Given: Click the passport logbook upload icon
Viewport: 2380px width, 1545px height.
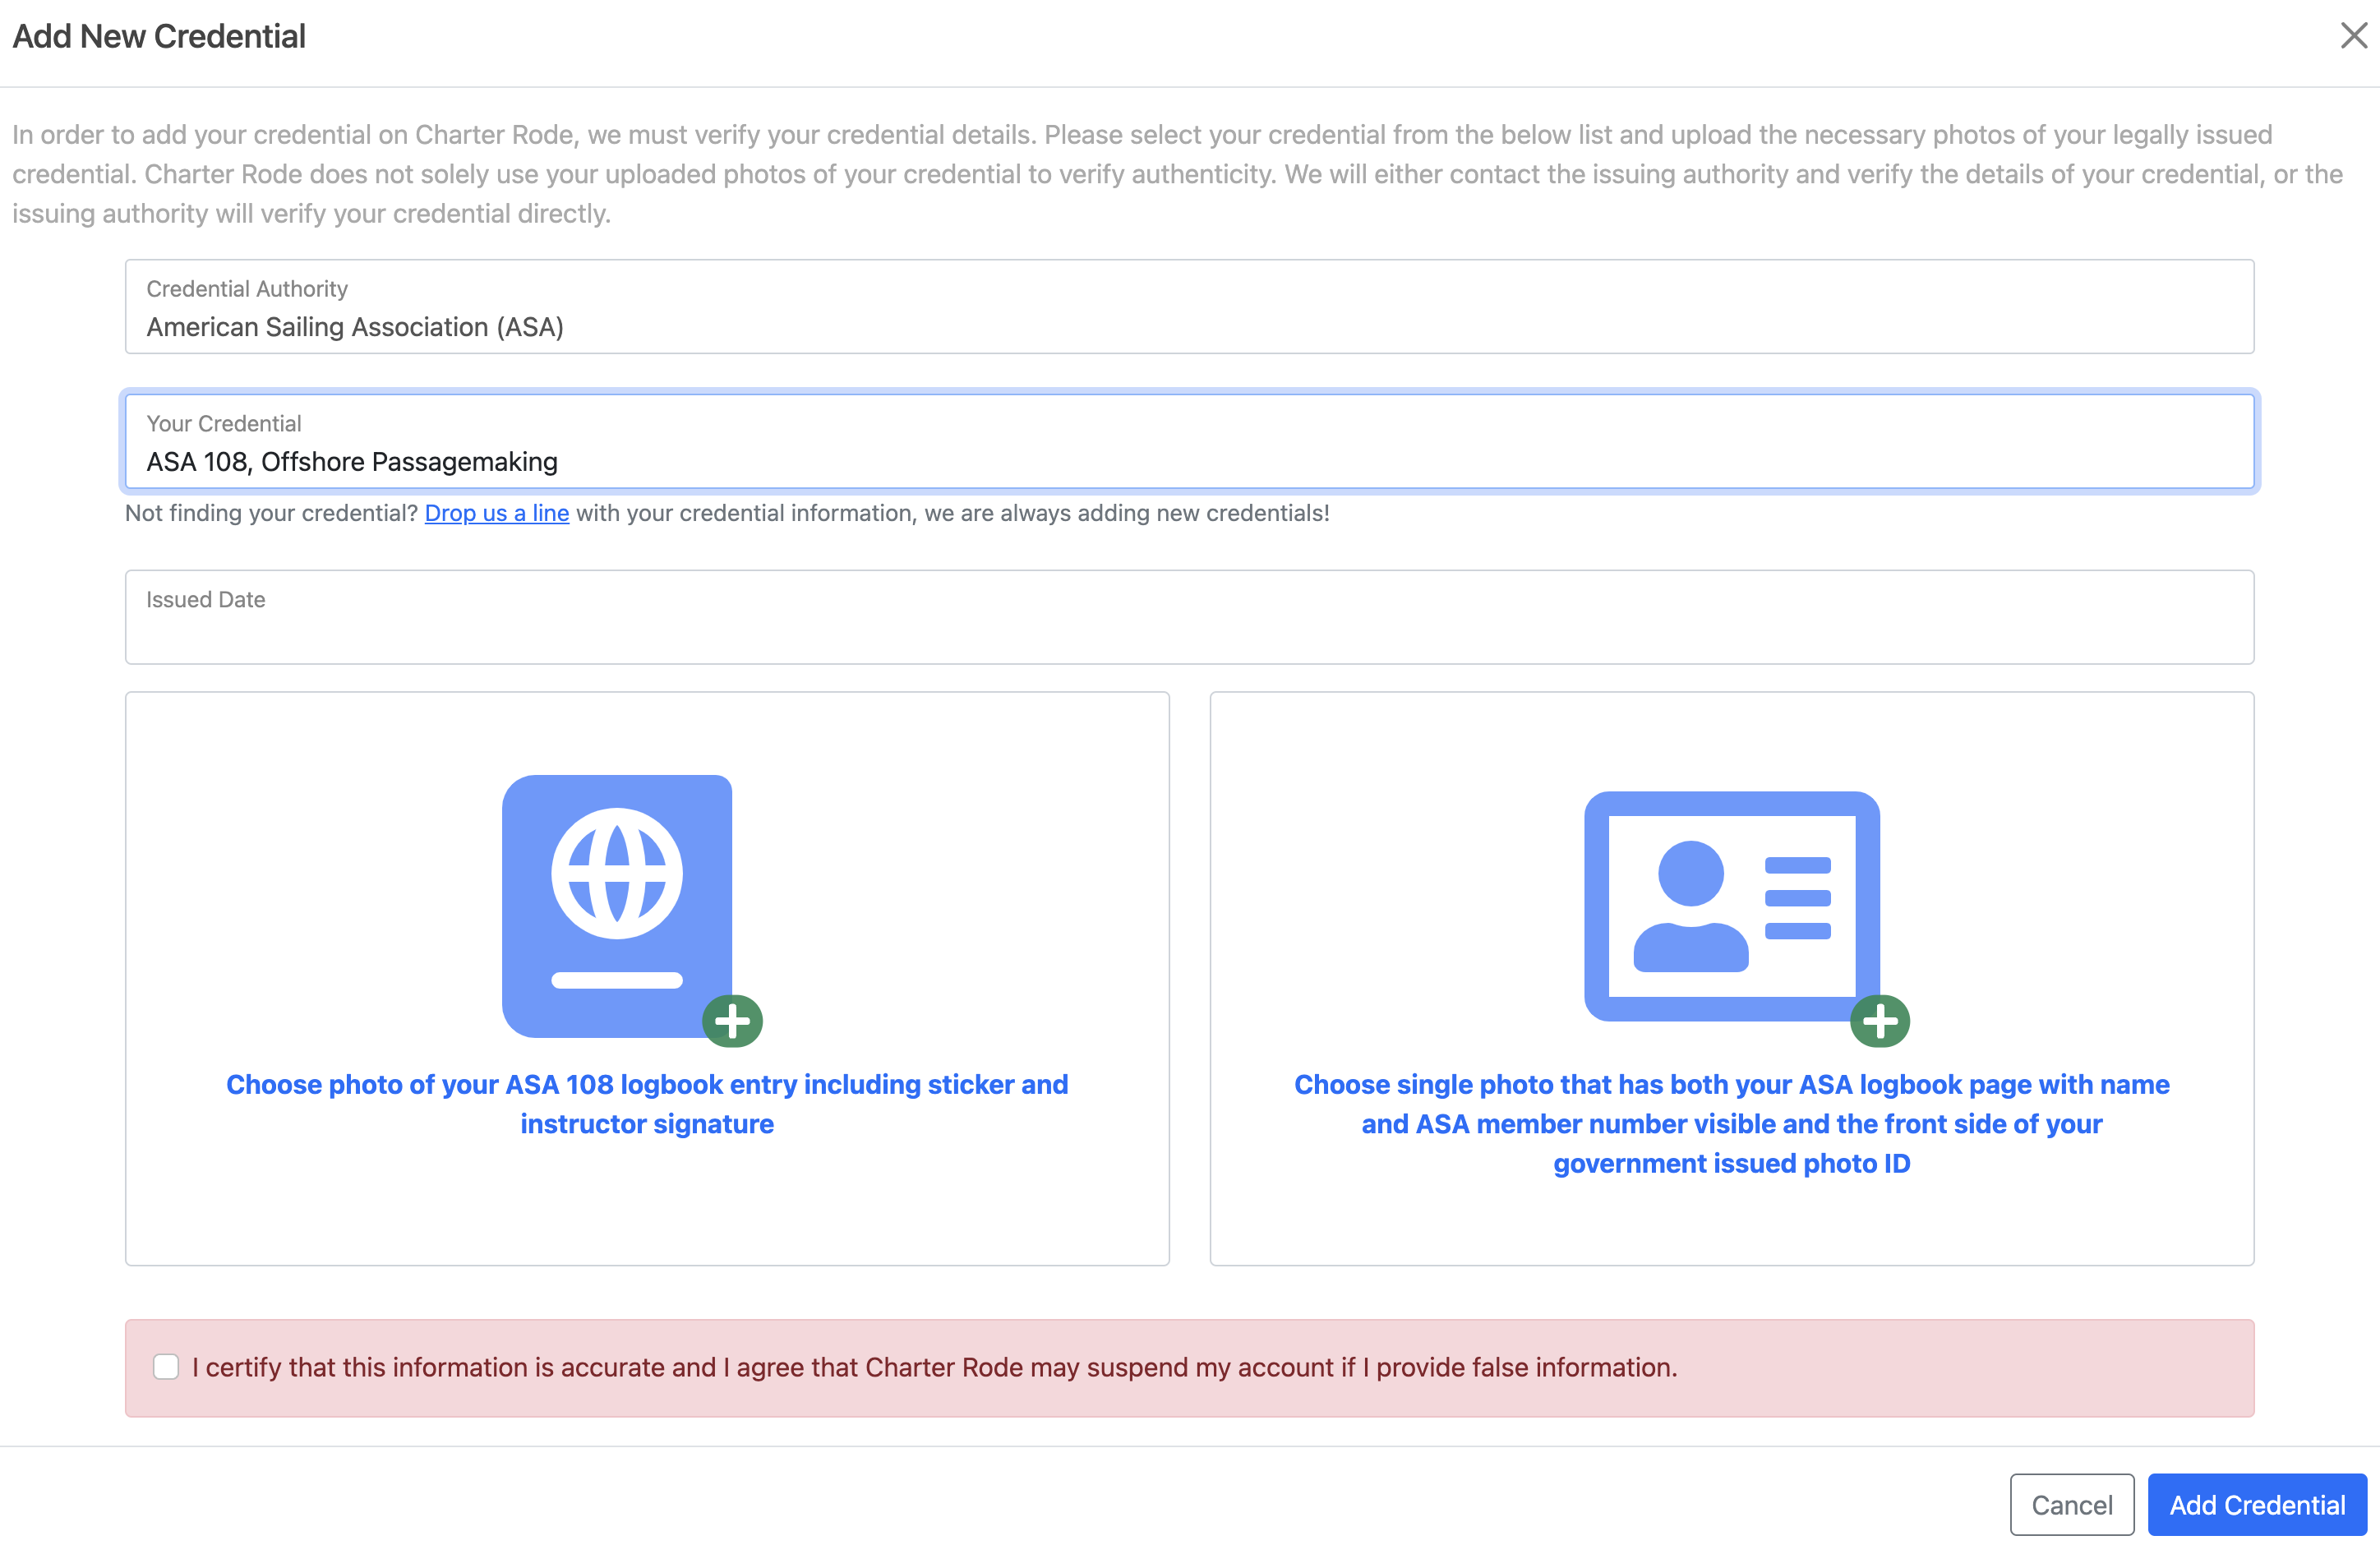Looking at the screenshot, I should [617, 906].
